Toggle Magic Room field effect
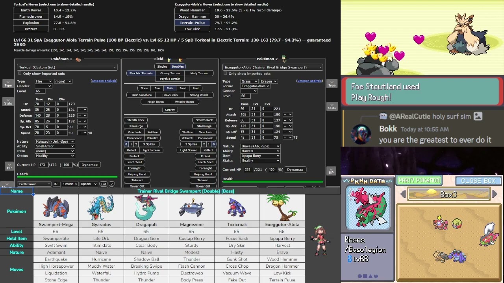Screen dimensions: 504x283 click(156, 102)
